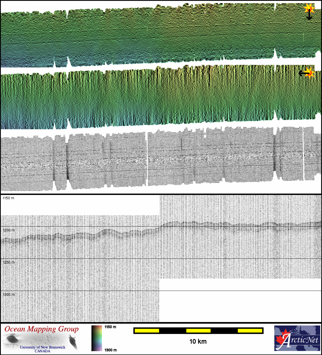
Task: Click the 1200 m depth label in profile
Action: (9, 230)
